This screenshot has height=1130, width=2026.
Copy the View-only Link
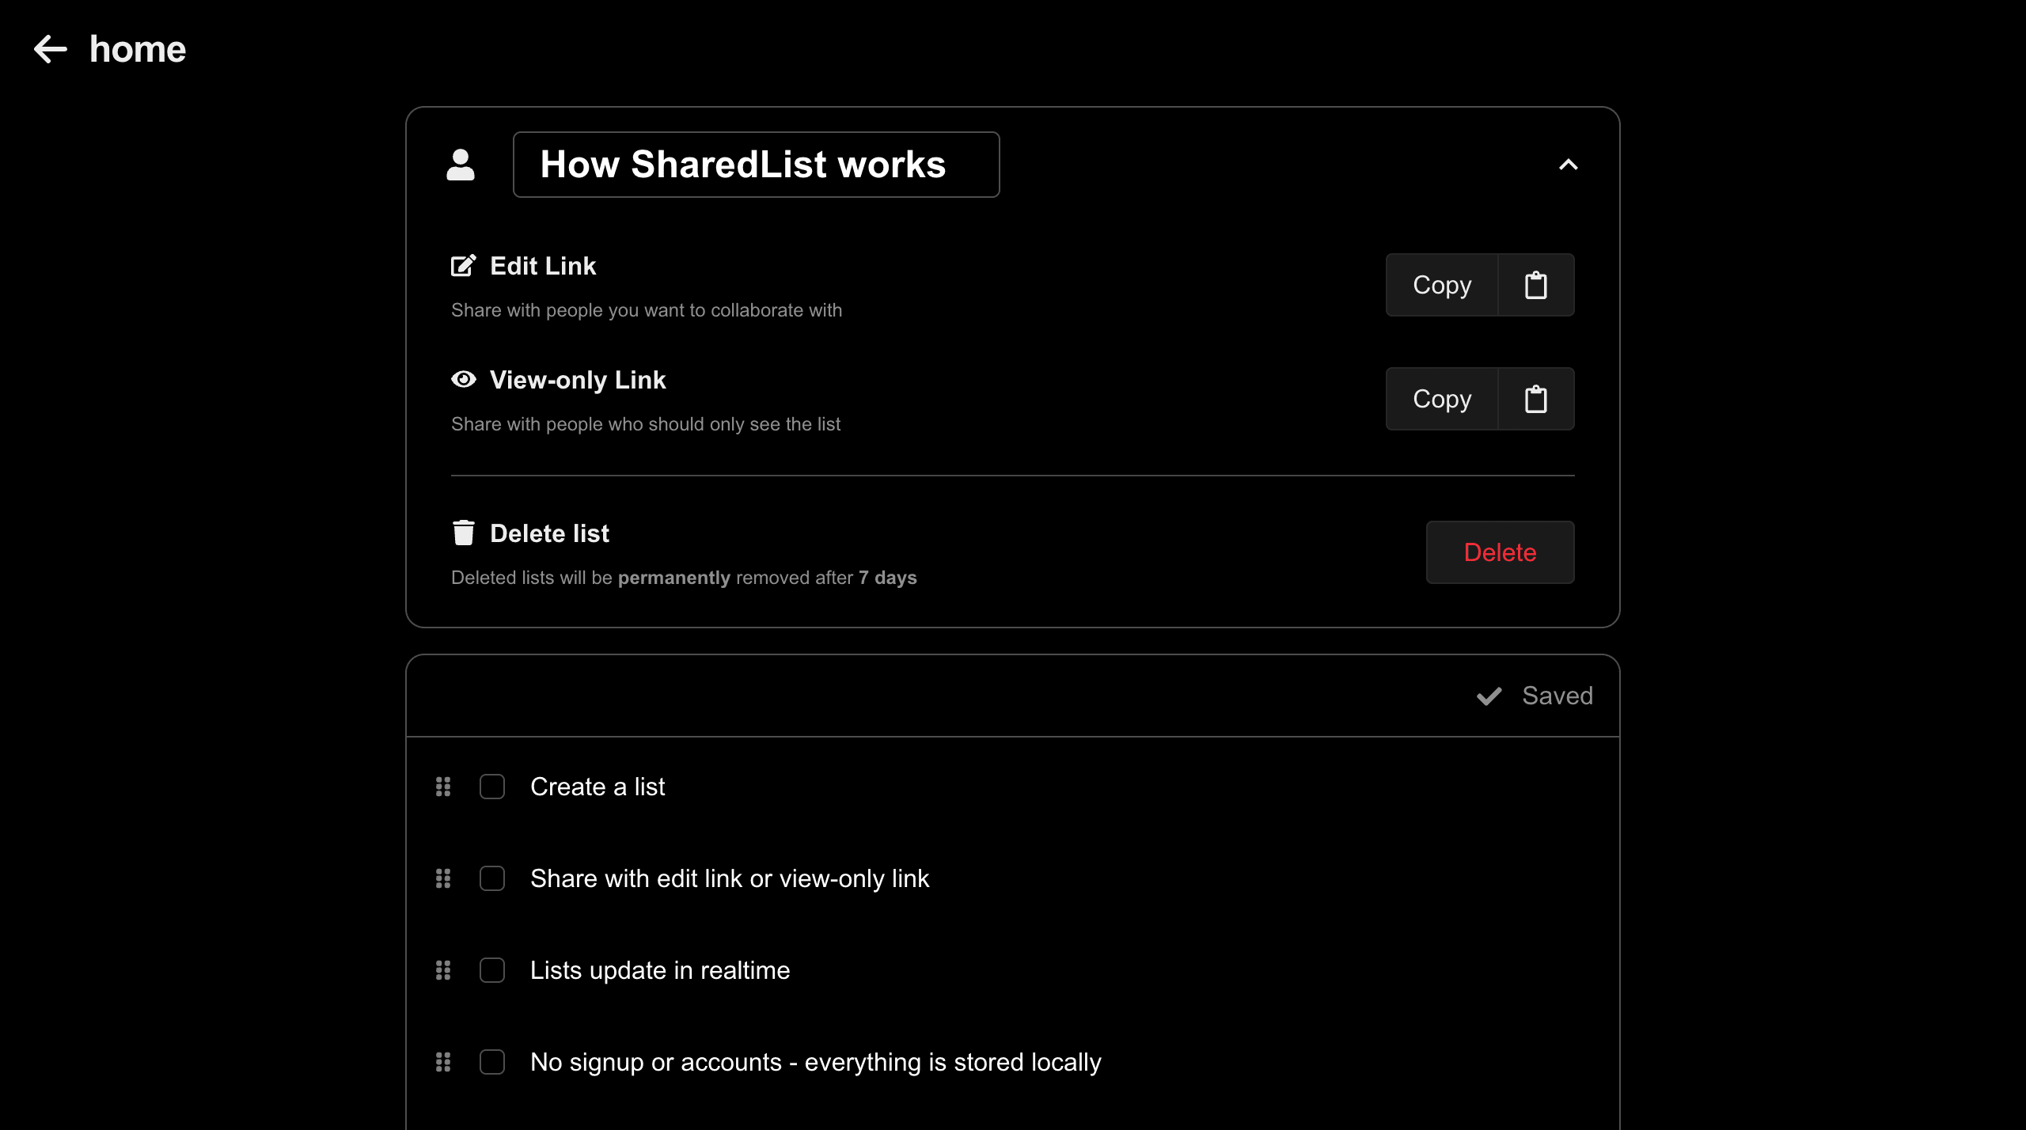(1441, 399)
